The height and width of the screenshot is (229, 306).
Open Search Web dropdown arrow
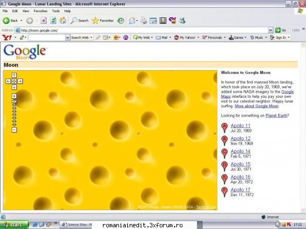coord(91,37)
